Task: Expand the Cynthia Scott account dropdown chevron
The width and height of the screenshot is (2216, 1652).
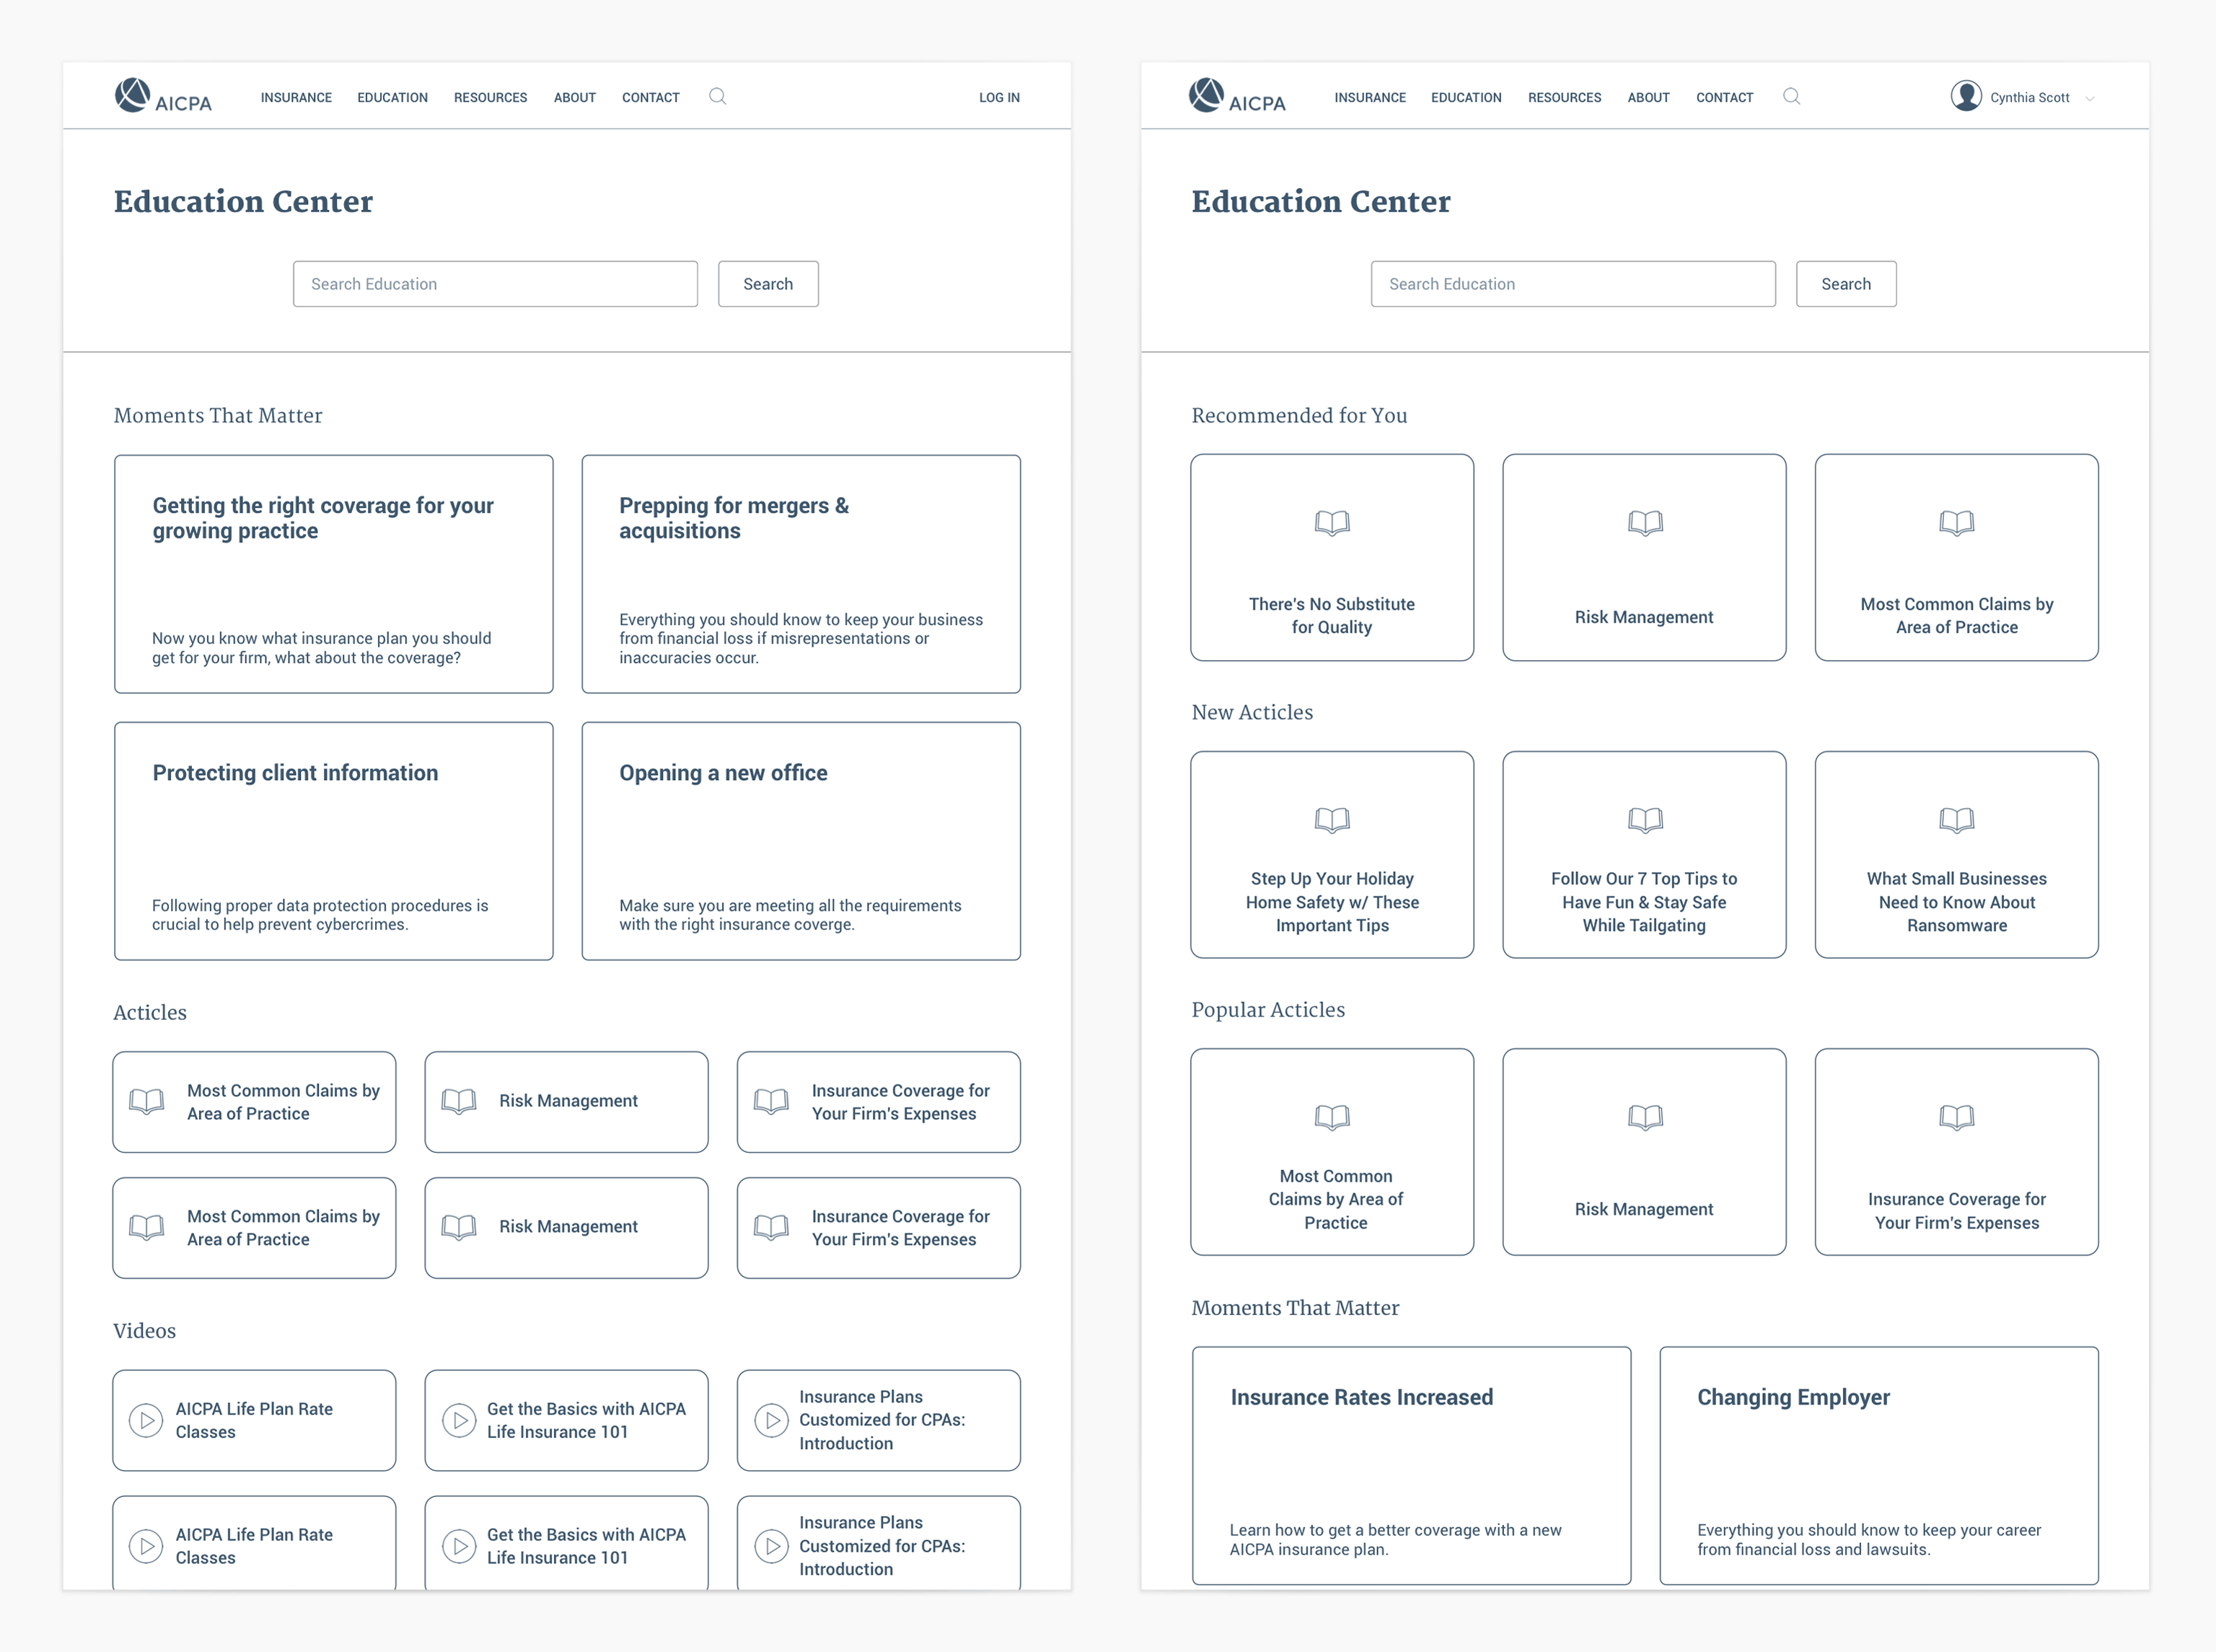Action: click(2090, 98)
